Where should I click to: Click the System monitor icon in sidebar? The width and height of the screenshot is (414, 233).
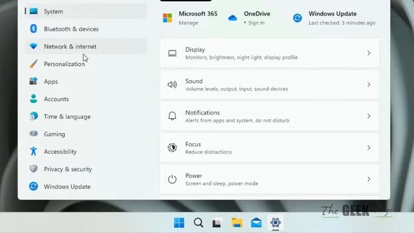34,11
